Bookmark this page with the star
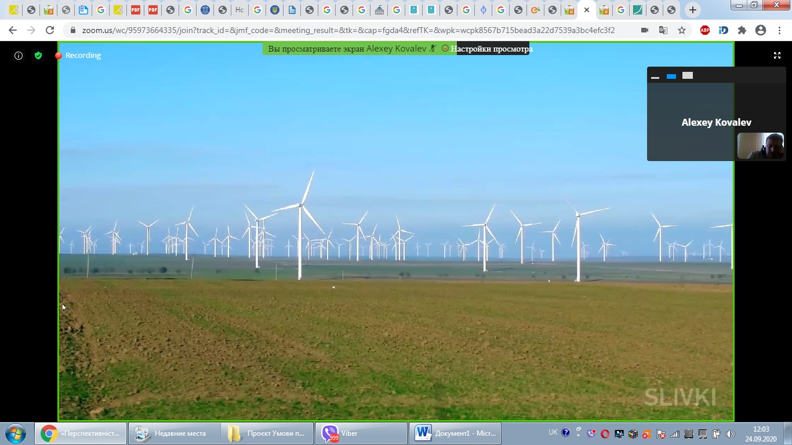Screen dimensions: 792x445 (x=682, y=30)
